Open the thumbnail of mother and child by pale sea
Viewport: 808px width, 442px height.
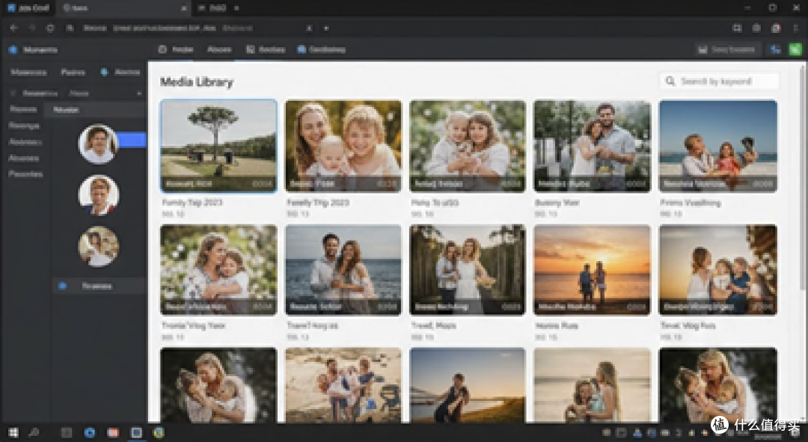(x=592, y=385)
